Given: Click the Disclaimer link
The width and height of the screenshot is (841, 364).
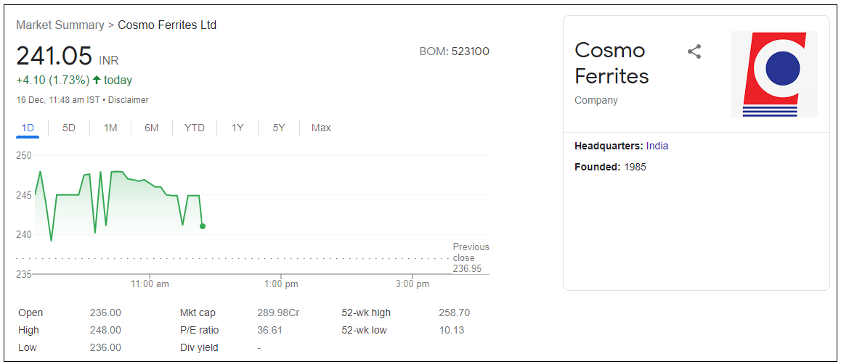Looking at the screenshot, I should coord(129,100).
